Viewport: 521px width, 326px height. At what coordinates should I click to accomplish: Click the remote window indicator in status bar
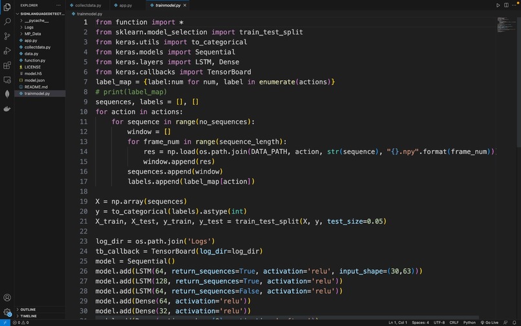click(x=5, y=323)
